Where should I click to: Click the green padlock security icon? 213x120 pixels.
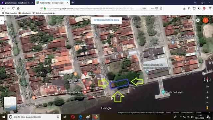(x=45, y=8)
